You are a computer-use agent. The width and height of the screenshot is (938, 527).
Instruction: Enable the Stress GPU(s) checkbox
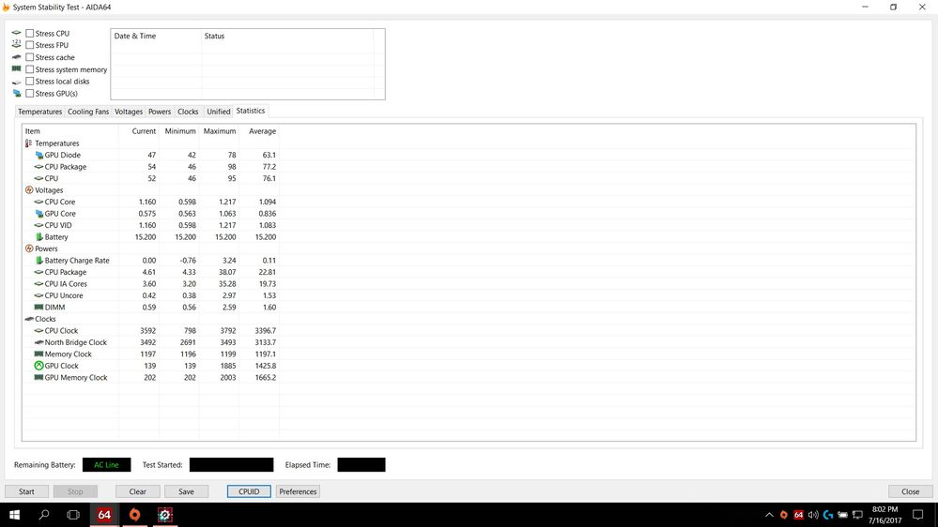point(29,93)
